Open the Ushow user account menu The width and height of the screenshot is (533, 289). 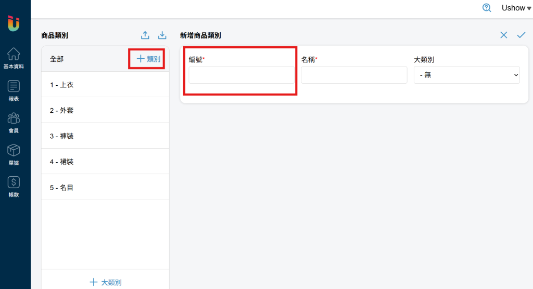point(516,8)
